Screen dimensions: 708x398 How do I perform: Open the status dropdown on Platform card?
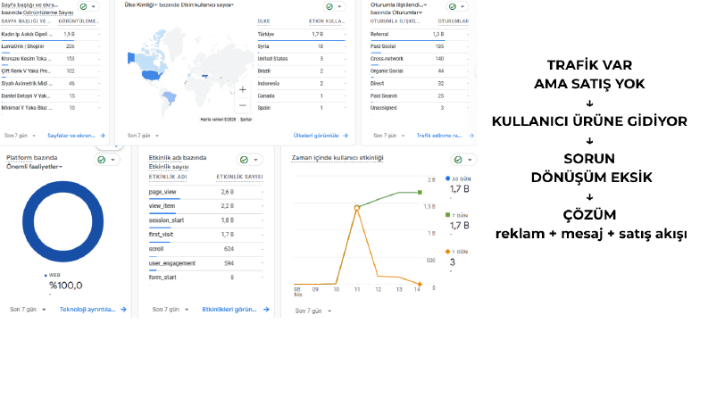(x=112, y=160)
